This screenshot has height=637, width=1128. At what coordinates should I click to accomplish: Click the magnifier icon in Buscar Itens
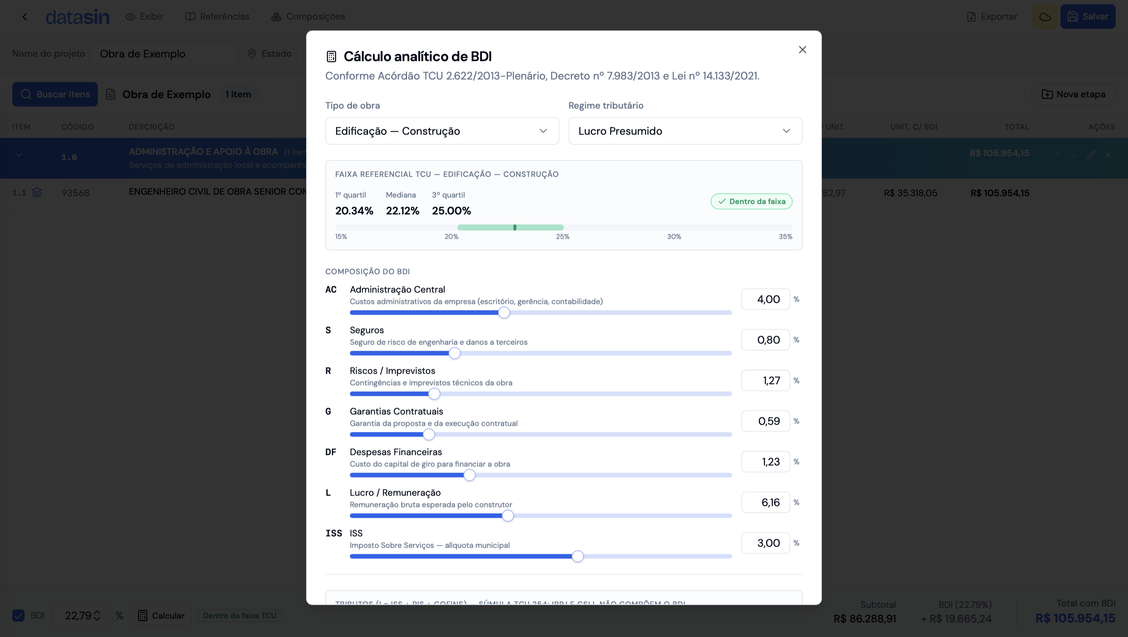[x=26, y=95]
